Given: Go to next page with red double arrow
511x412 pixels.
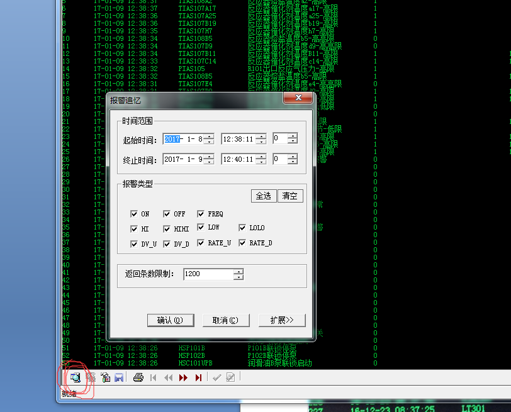Looking at the screenshot, I should point(183,377).
